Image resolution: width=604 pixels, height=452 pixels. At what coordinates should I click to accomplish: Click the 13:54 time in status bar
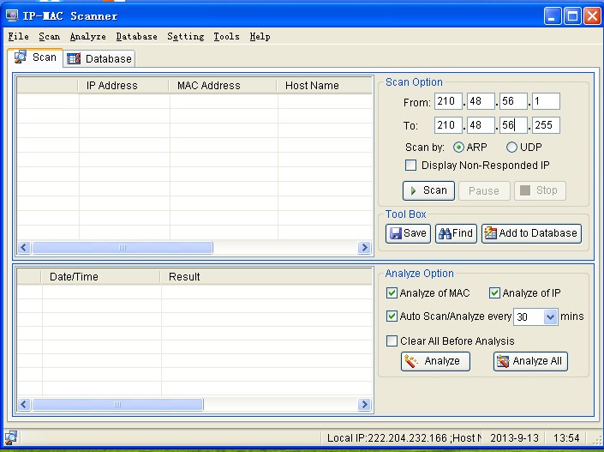click(x=566, y=438)
